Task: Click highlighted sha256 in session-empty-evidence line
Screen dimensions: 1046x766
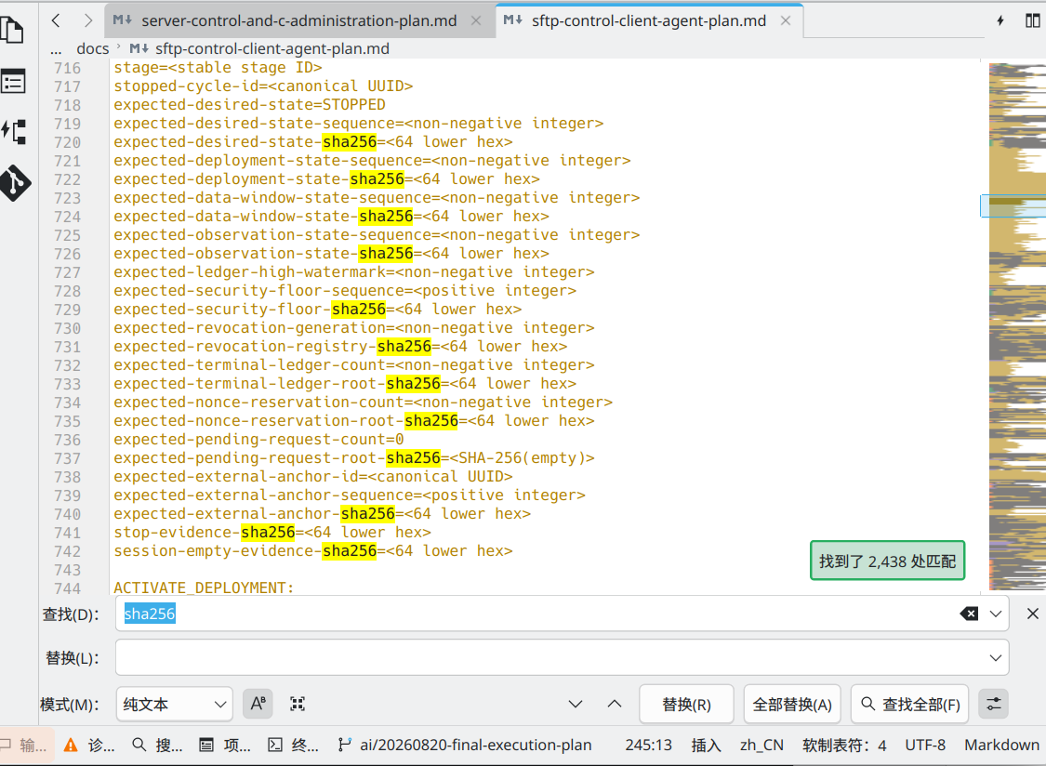Action: tap(350, 550)
